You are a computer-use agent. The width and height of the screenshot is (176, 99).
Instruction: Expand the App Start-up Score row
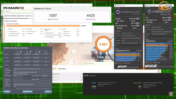click(x=8, y=32)
